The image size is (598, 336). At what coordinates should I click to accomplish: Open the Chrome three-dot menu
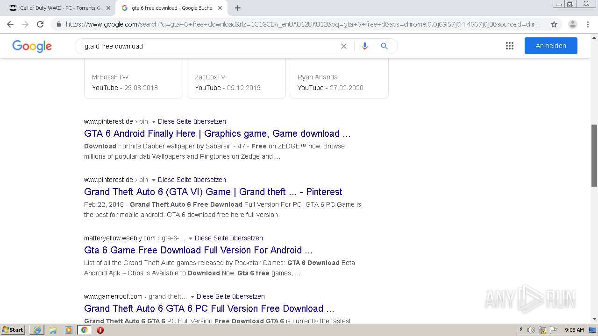[x=589, y=24]
